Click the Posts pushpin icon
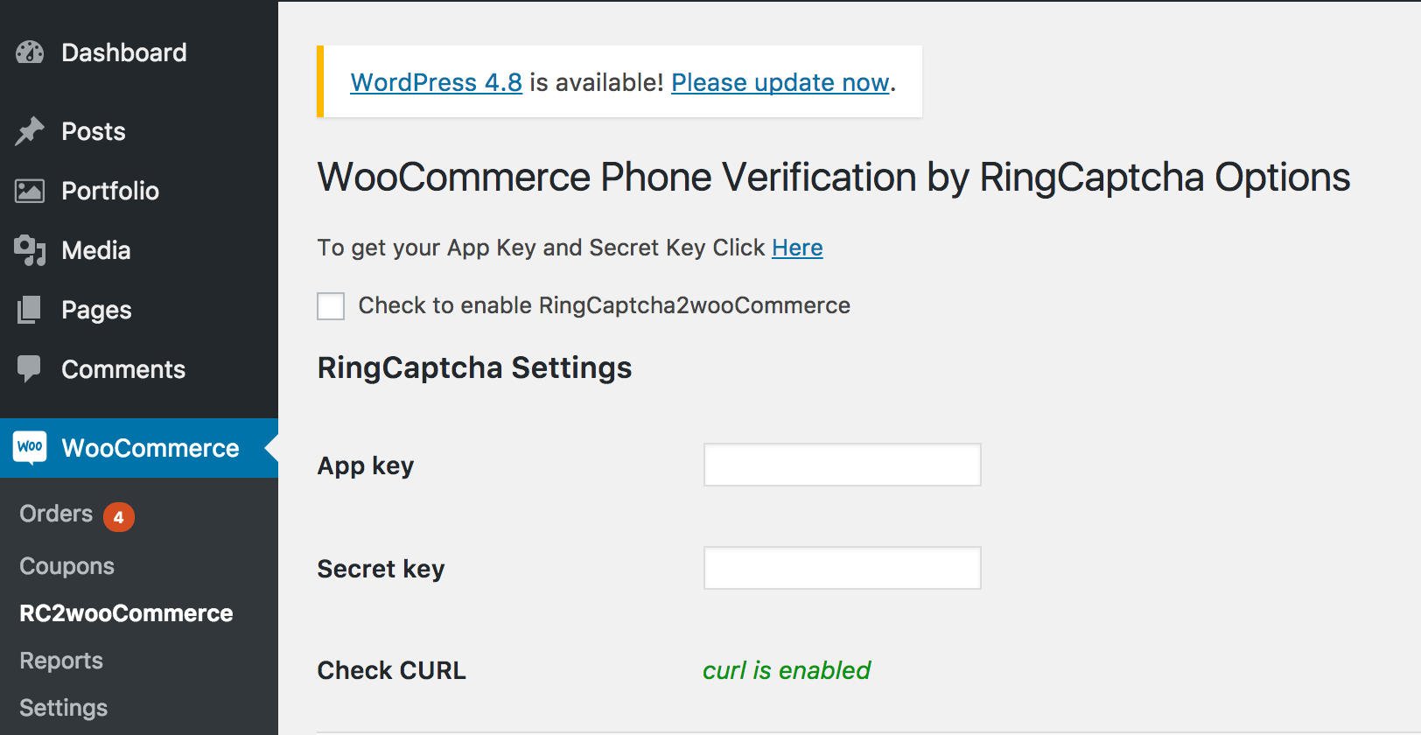Screen dimensions: 1421x735 30,131
